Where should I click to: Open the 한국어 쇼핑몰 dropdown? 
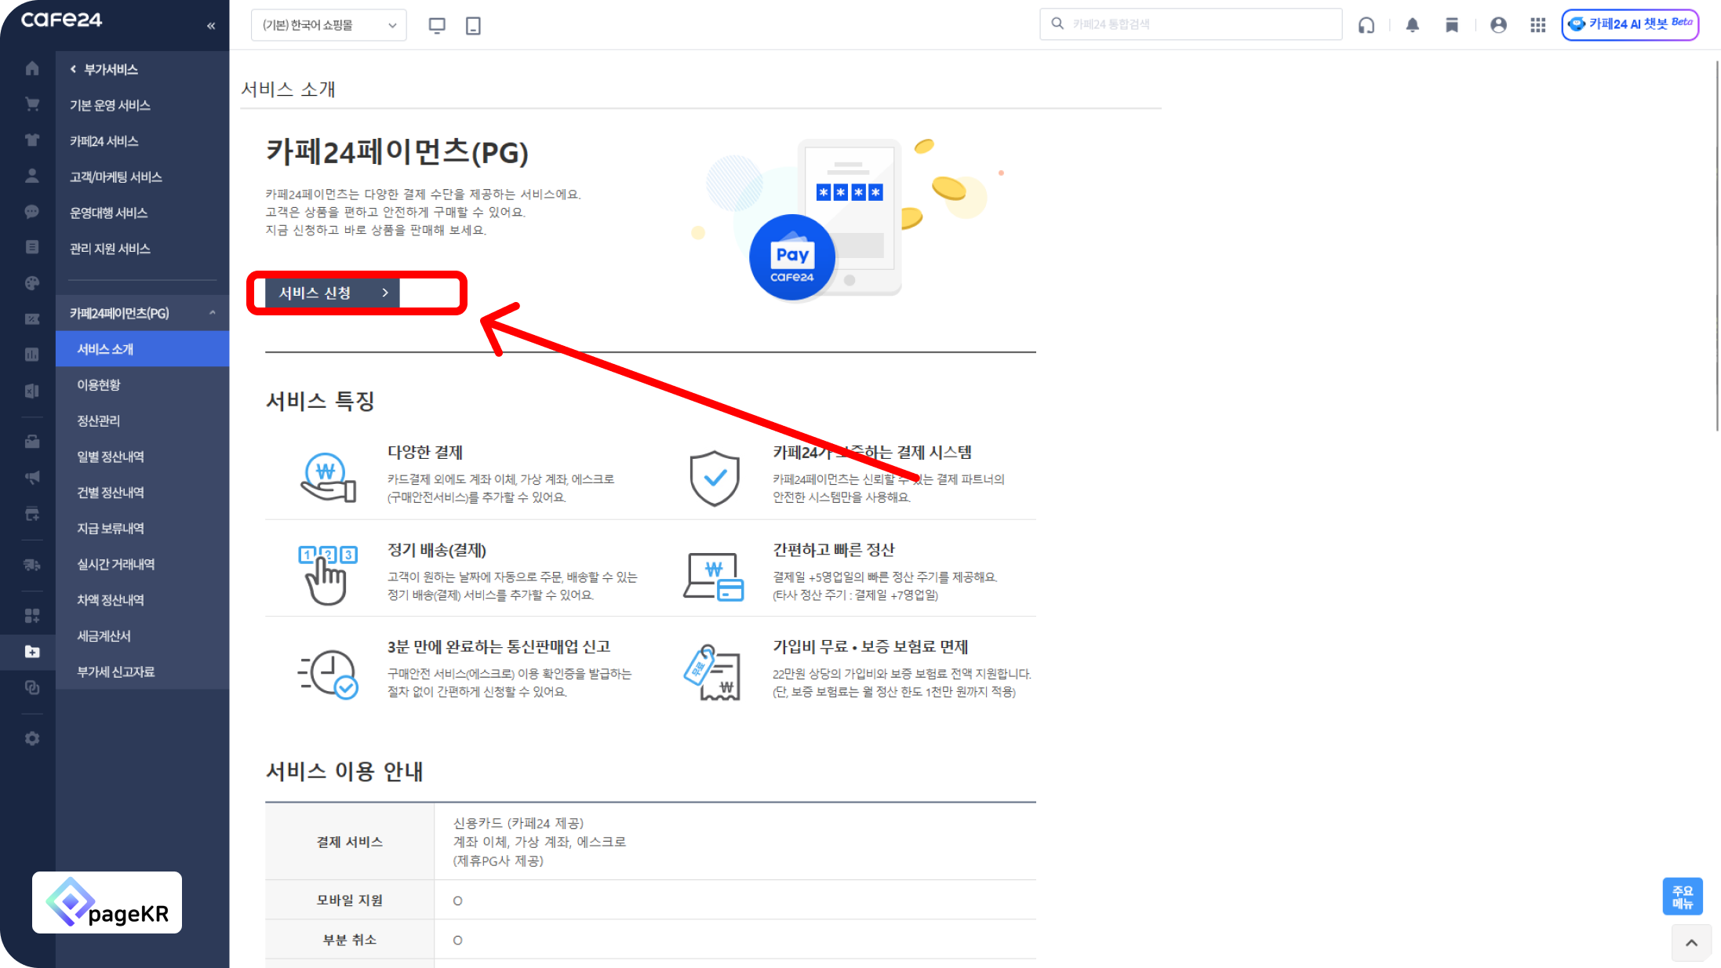pyautogui.click(x=329, y=25)
